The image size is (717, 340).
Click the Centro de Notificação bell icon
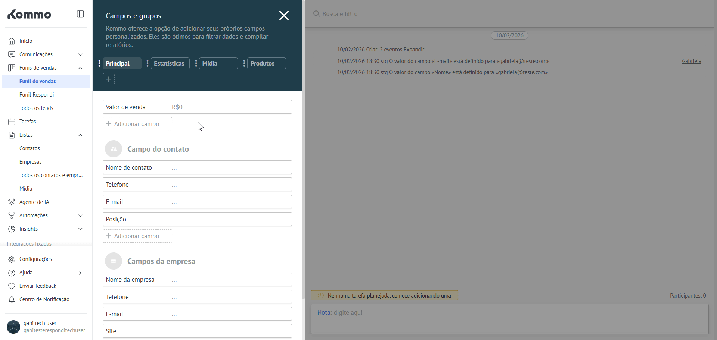pos(12,299)
